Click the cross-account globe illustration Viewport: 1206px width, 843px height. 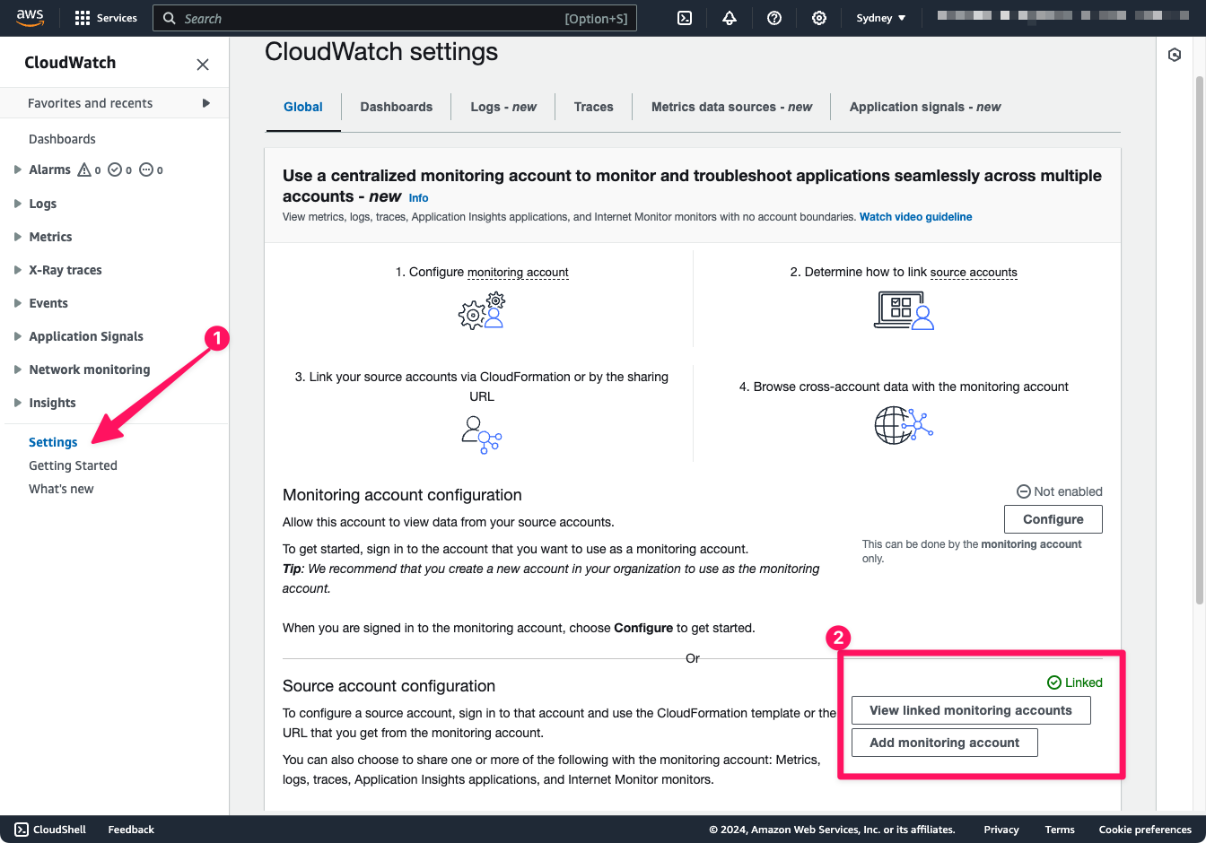coord(904,425)
